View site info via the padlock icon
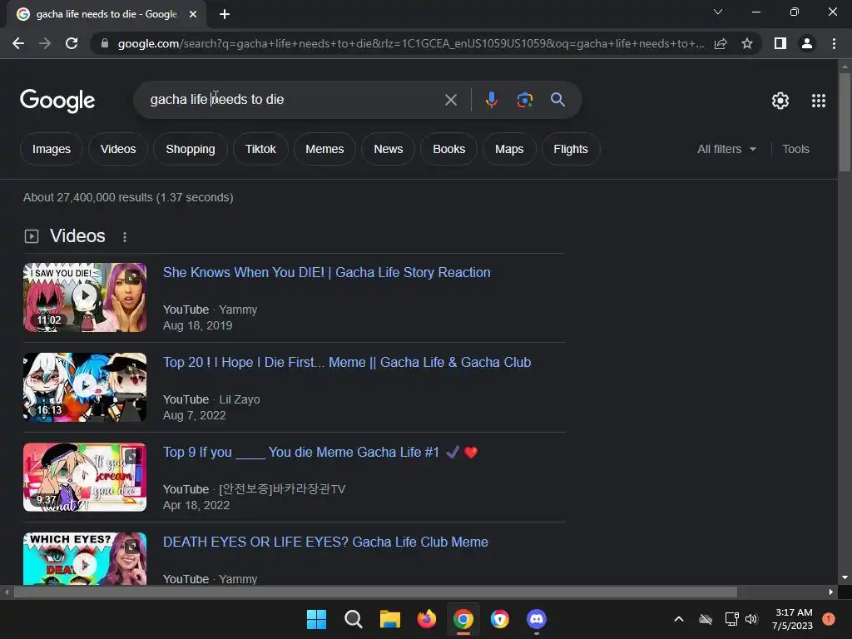 click(105, 43)
